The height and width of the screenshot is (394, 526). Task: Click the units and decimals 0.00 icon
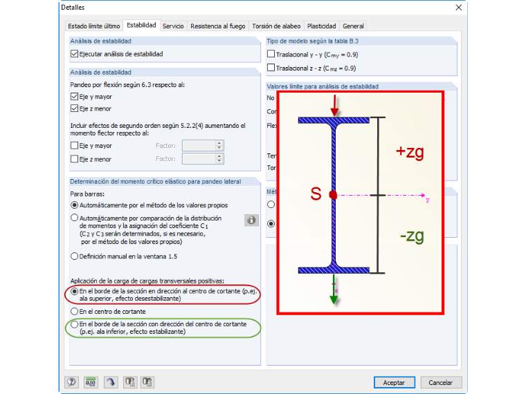[x=91, y=382]
